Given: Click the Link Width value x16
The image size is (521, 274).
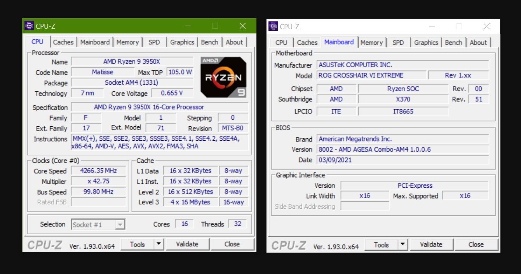Looking at the screenshot, I should [x=365, y=196].
